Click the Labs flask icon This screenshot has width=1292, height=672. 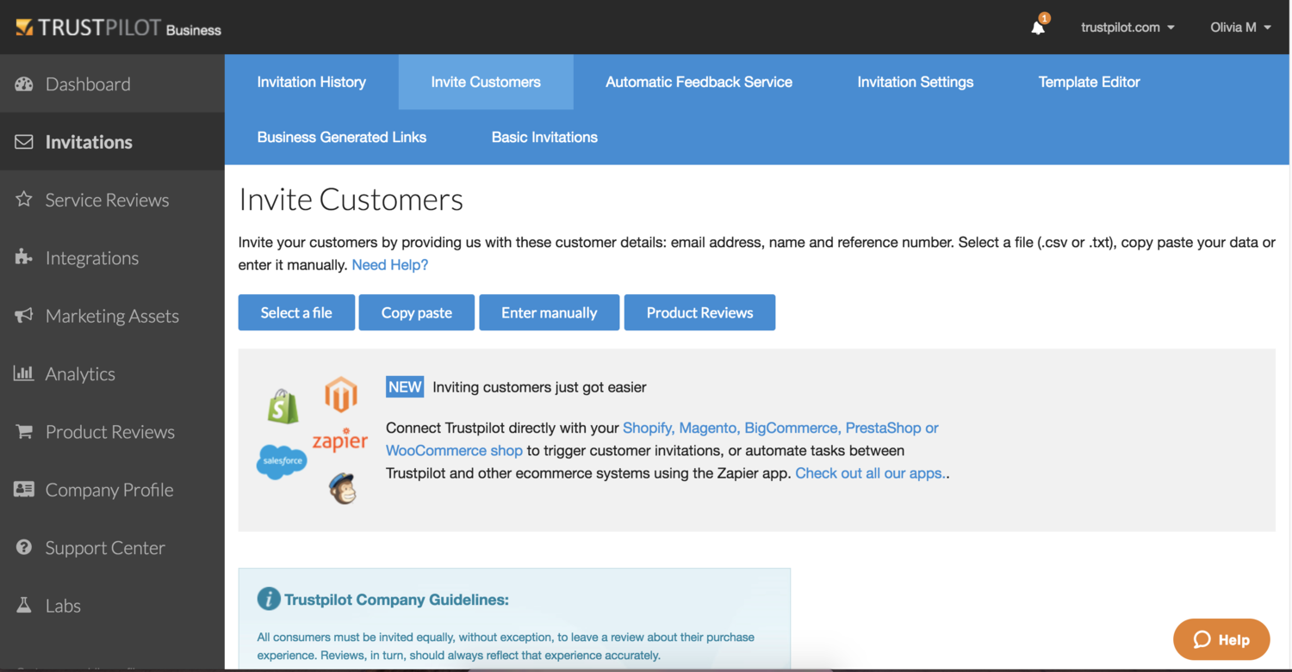click(x=24, y=606)
